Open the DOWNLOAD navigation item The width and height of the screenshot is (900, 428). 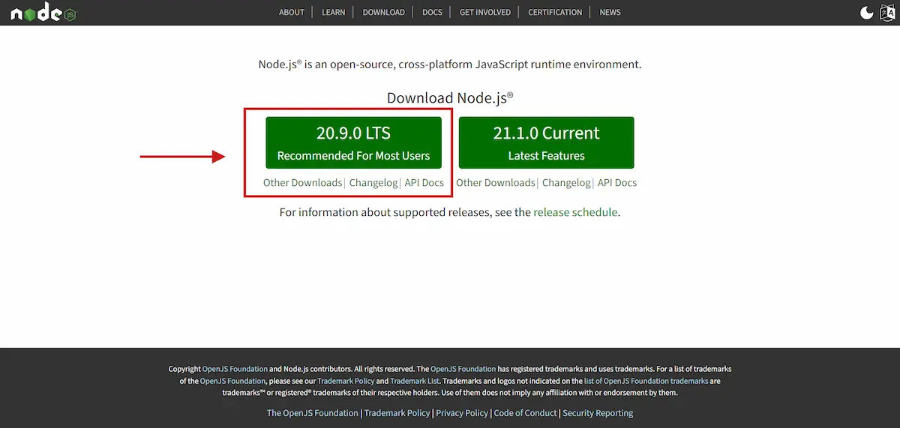pyautogui.click(x=383, y=12)
